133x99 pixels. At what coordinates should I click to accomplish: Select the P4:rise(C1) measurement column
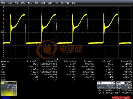(x=89, y=61)
